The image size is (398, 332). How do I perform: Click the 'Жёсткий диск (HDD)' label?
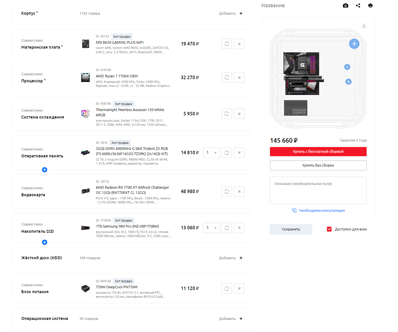point(42,258)
